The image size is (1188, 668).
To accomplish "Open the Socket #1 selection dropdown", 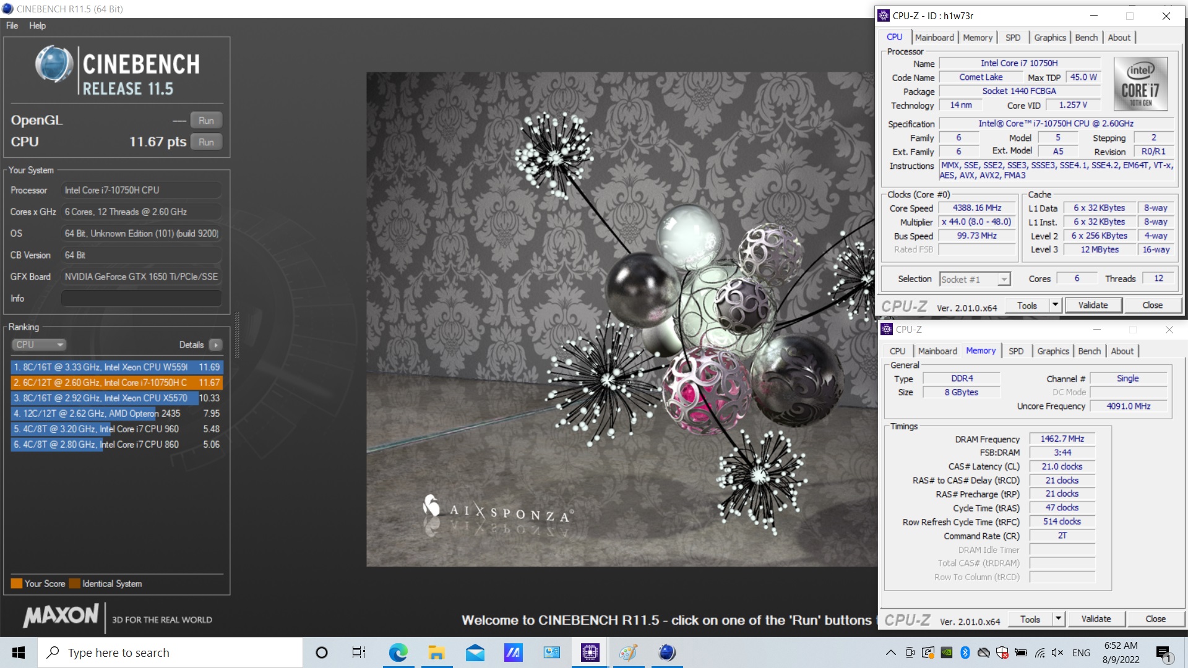I will tap(975, 279).
